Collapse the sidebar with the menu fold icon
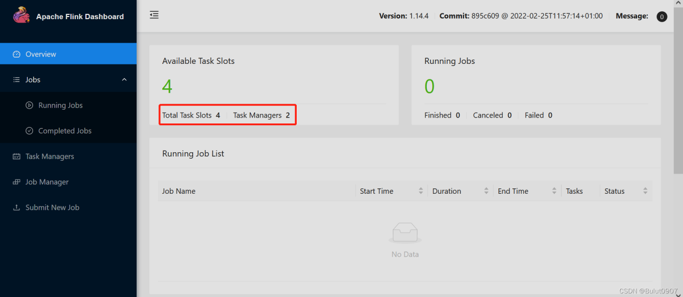683x297 pixels. click(154, 15)
